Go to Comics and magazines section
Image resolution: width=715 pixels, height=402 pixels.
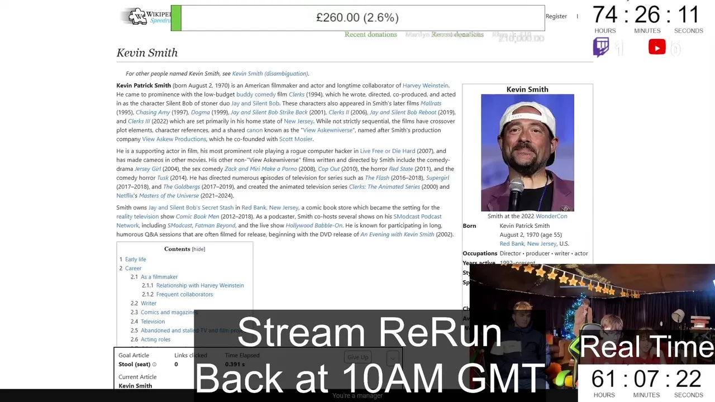tap(169, 312)
